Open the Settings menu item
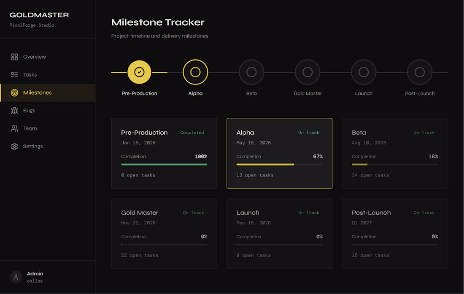This screenshot has width=464, height=294. point(48,147)
